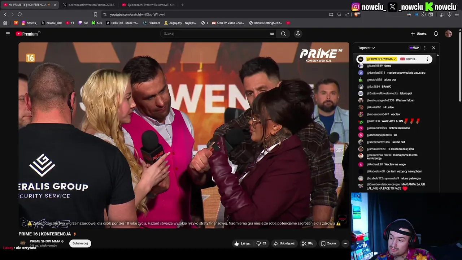Open the Kick bookmark
Image resolution: width=462 pixels, height=260 pixels.
point(97,23)
